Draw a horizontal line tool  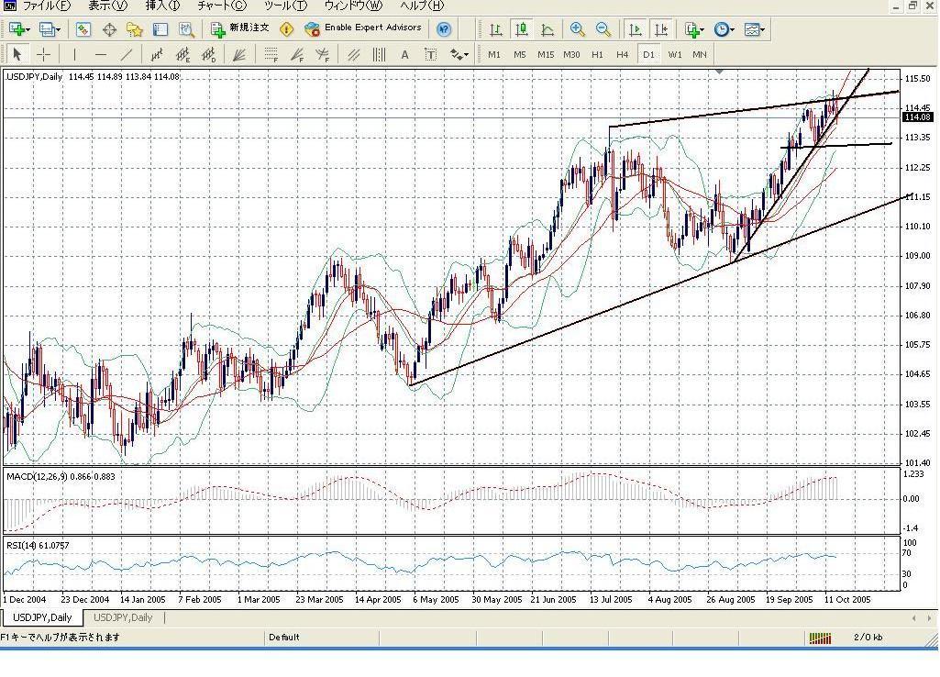[100, 54]
